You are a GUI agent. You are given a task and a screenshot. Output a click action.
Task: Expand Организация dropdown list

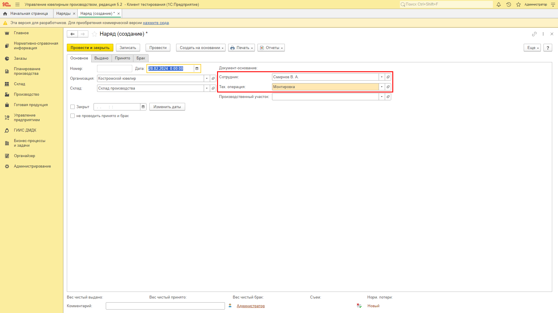click(207, 79)
